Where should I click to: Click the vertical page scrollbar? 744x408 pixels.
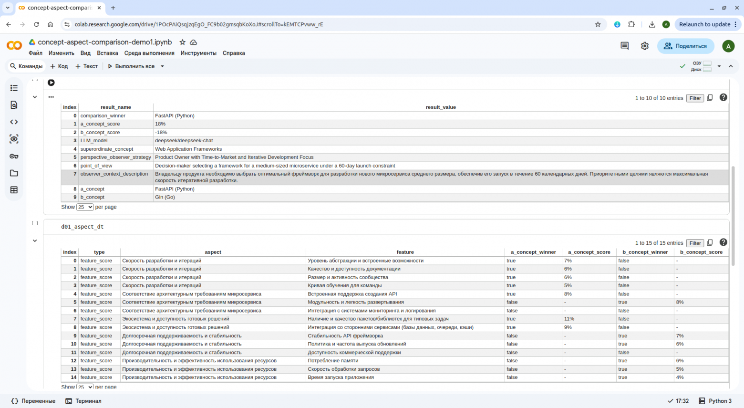734,216
